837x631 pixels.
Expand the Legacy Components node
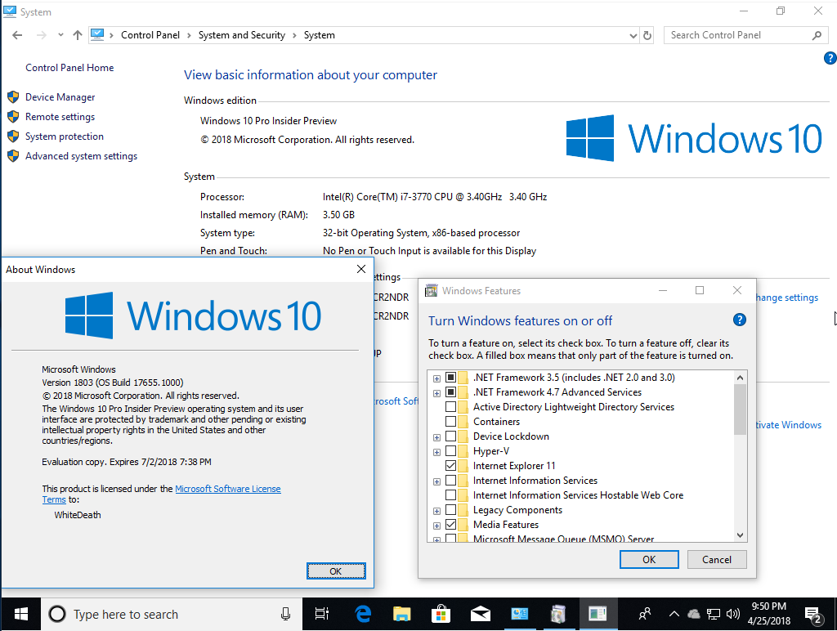(x=436, y=511)
